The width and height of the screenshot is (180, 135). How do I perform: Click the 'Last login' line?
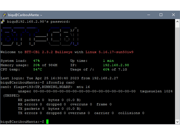click(59, 78)
